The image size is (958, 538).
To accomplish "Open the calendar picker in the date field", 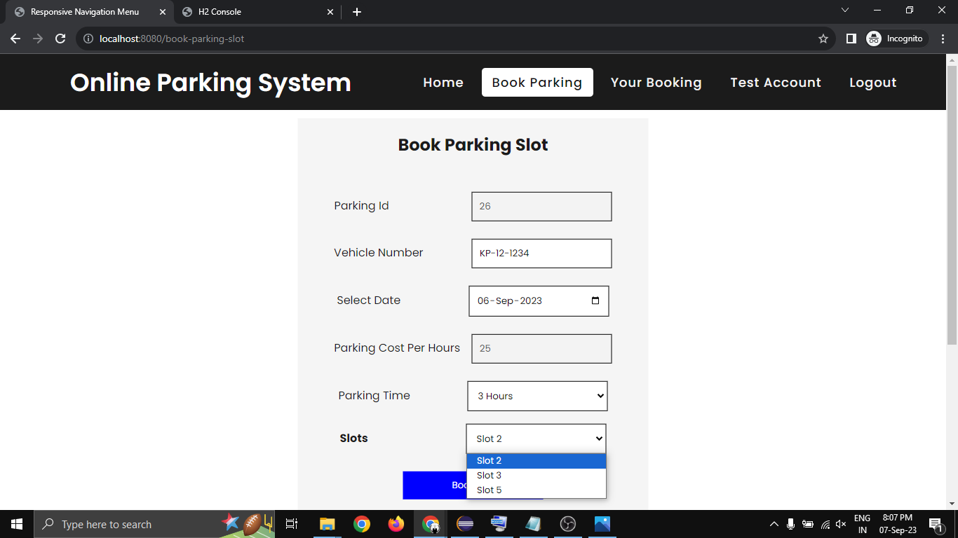I will (595, 301).
